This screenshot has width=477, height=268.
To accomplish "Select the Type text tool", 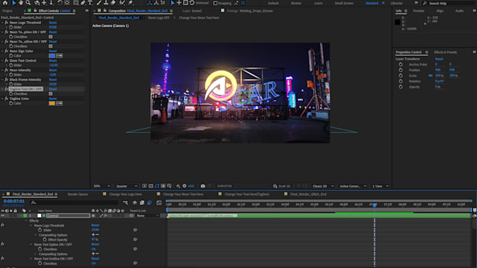I will point(90,3).
